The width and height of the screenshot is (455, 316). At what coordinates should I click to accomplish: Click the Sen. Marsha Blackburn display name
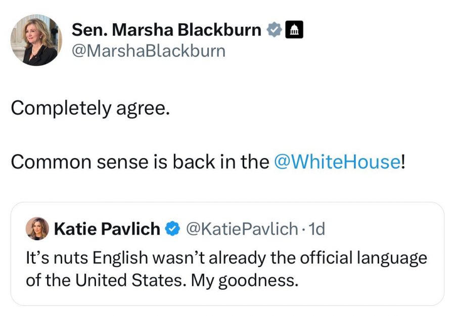[x=166, y=30]
